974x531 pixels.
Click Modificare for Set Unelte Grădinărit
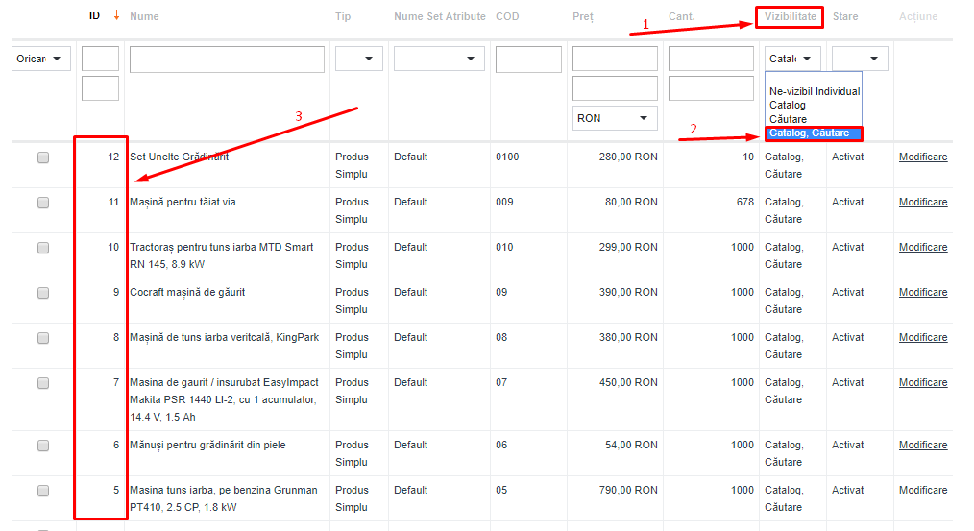pyautogui.click(x=923, y=157)
